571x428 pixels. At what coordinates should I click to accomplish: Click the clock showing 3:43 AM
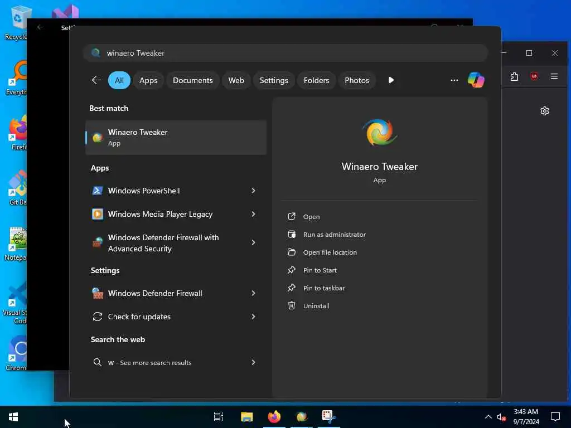pos(526,412)
